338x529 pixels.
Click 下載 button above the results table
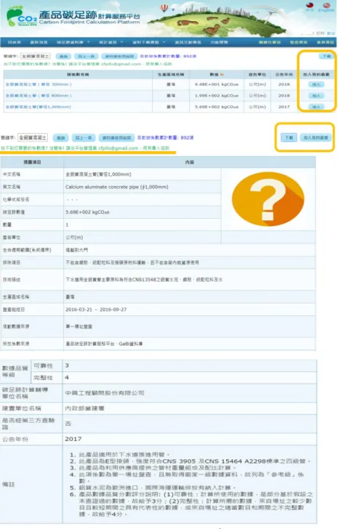326,57
